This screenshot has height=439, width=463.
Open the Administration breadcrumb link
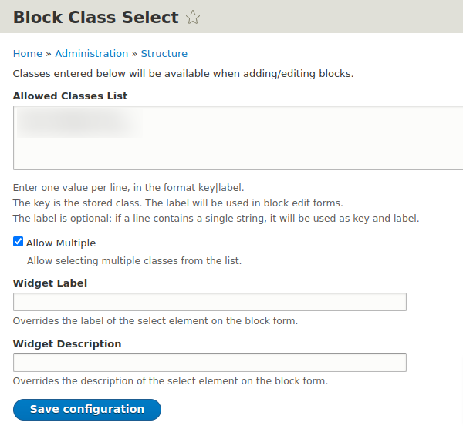[92, 54]
